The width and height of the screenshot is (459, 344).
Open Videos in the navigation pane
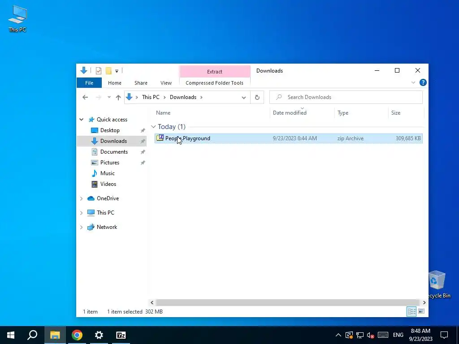108,184
